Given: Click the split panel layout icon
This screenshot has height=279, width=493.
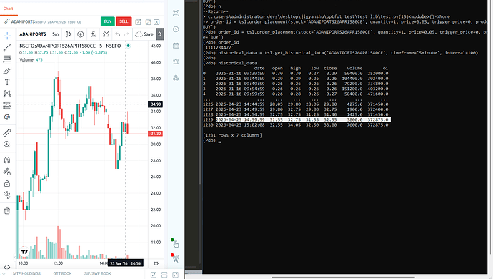Looking at the screenshot, I should point(164,275).
